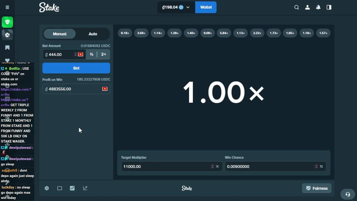
Task: Switch to the Auto betting tab
Action: (x=93, y=34)
